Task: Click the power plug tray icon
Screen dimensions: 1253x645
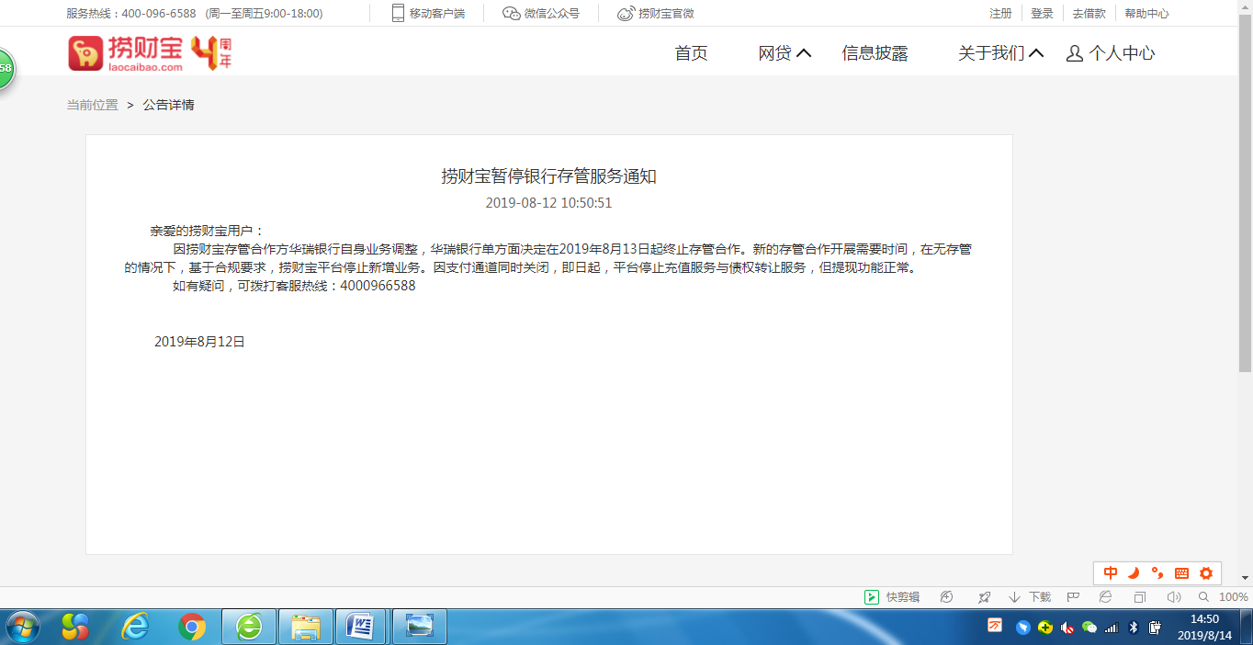Action: [1156, 627]
